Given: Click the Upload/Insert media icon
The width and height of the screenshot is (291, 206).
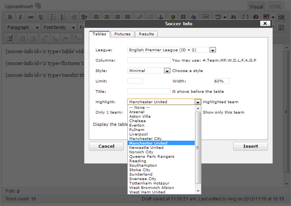Looking at the screenshot, I should click(x=38, y=6).
